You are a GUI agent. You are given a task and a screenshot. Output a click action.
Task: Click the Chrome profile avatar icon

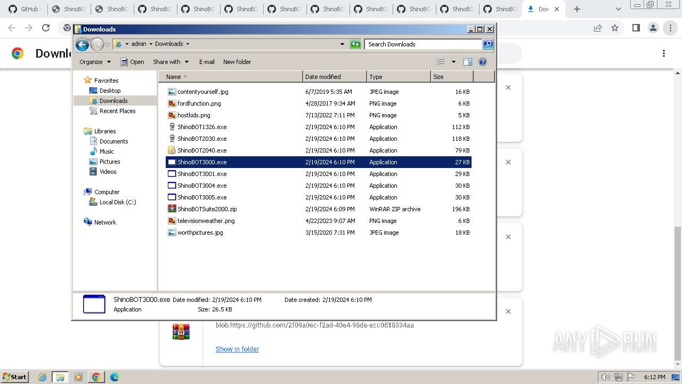(x=653, y=28)
